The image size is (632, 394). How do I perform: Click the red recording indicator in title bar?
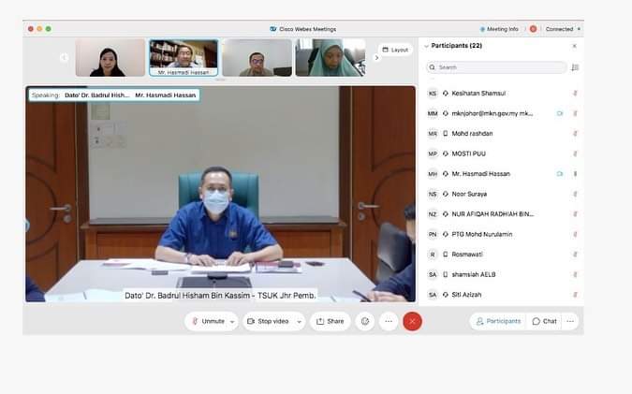point(533,29)
